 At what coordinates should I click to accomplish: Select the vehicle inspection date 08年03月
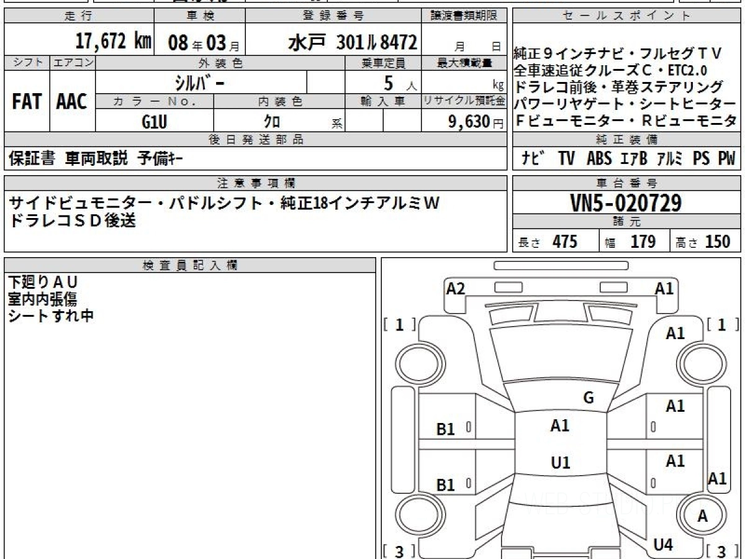point(199,42)
